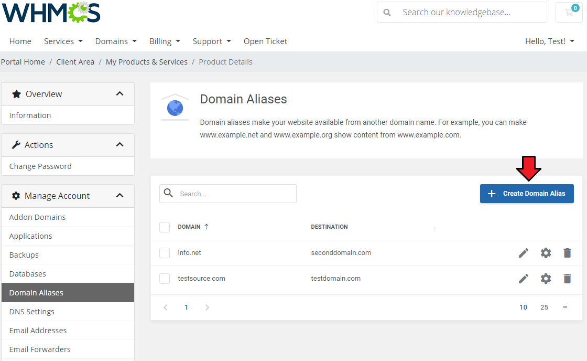Click Client Area breadcrumb link

tap(75, 62)
